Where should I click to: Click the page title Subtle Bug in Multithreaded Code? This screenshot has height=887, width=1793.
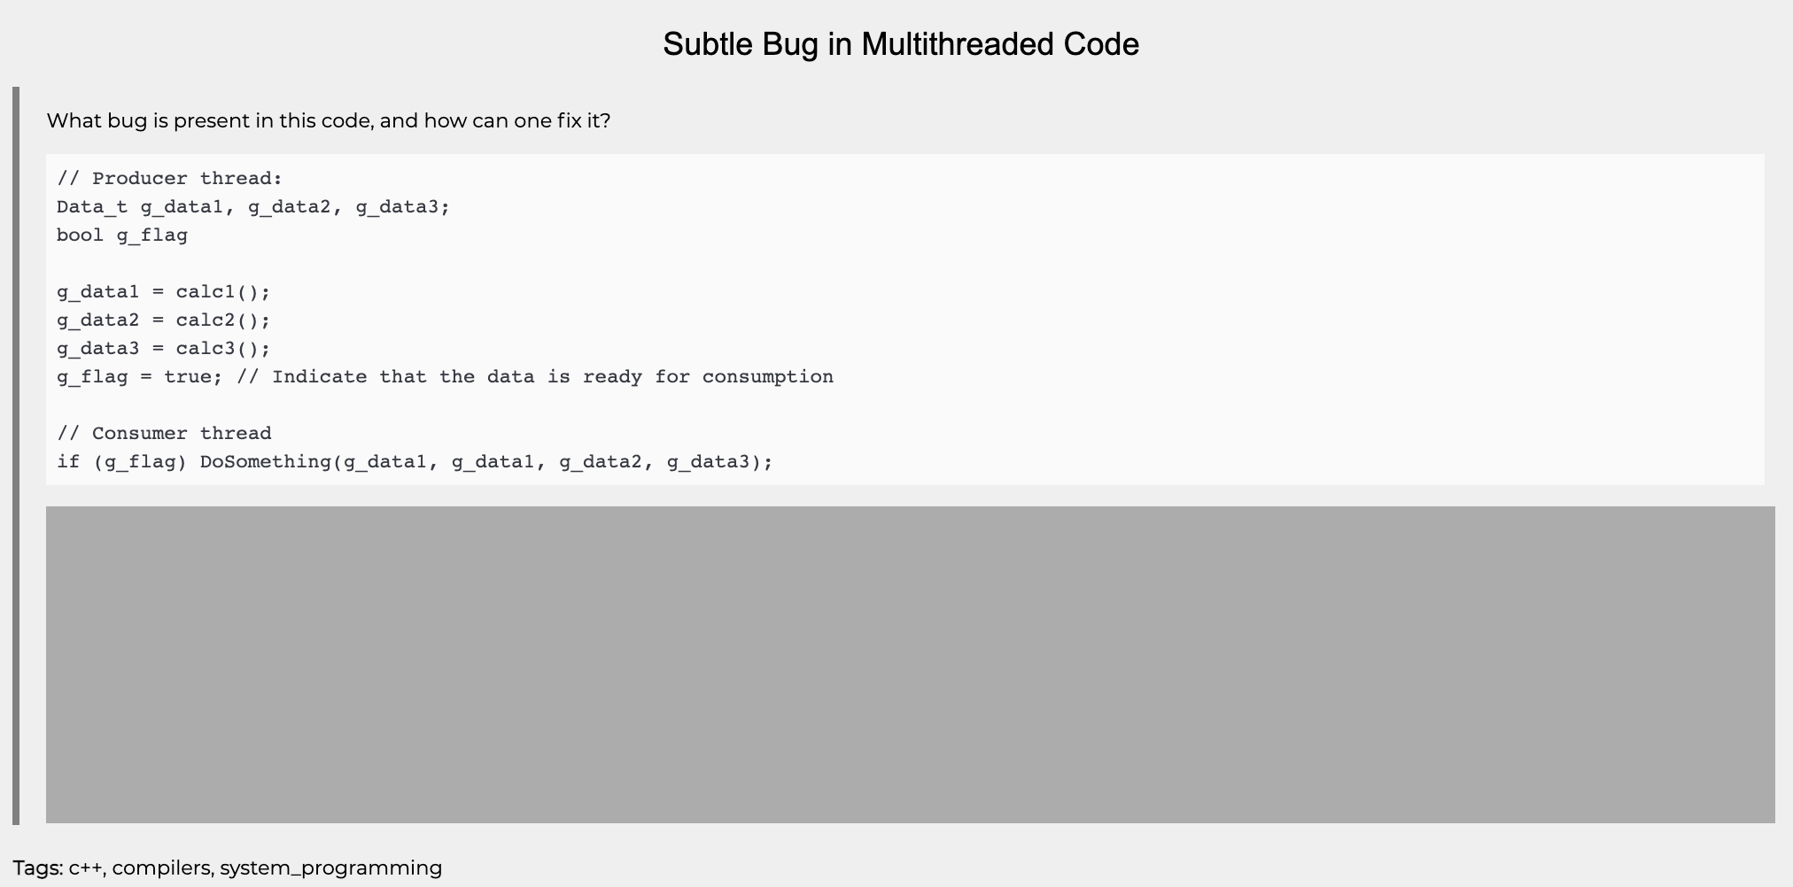[x=901, y=44]
